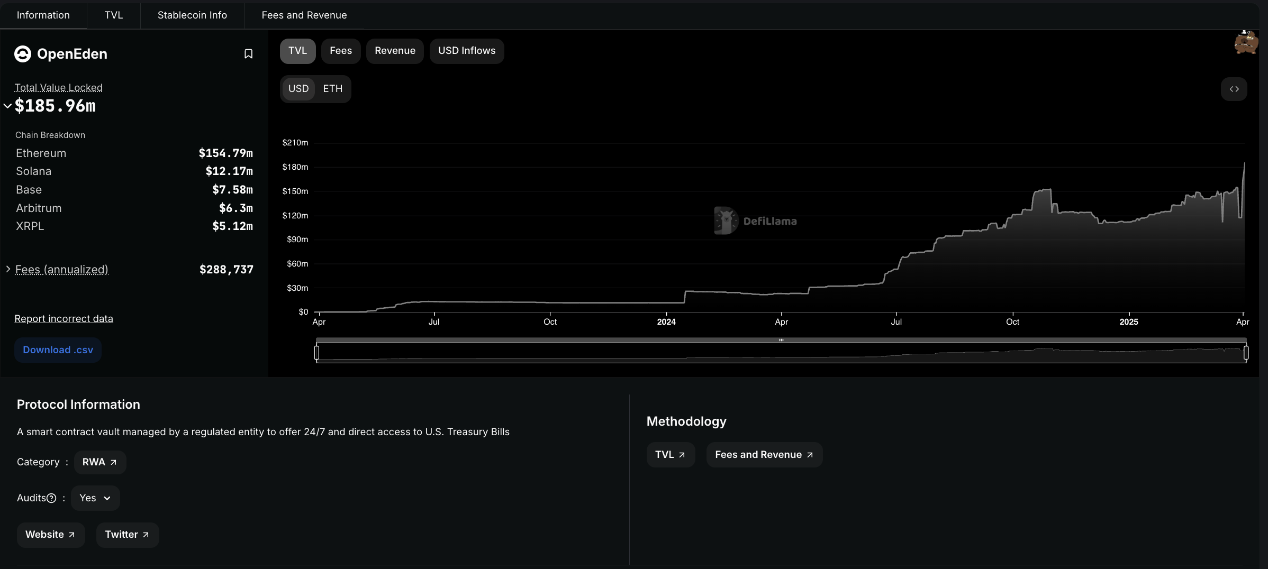The image size is (1268, 569).
Task: Click the right handle of the range slider
Action: click(1246, 352)
